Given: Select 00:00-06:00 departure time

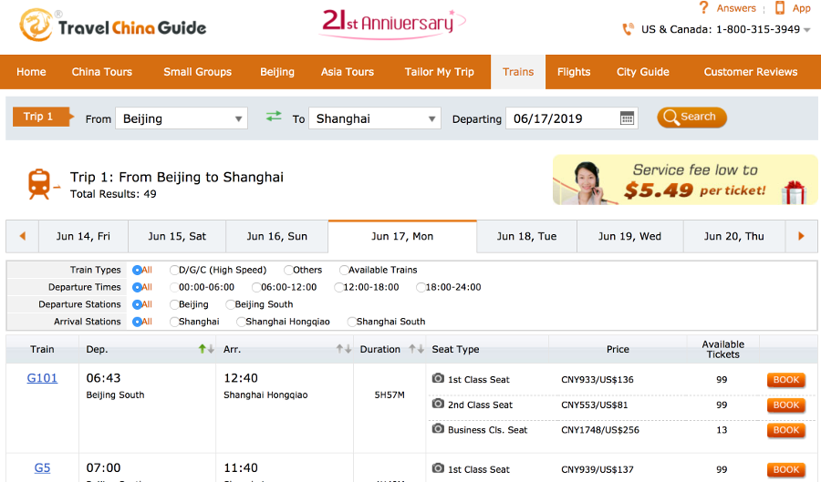Looking at the screenshot, I should pos(174,287).
